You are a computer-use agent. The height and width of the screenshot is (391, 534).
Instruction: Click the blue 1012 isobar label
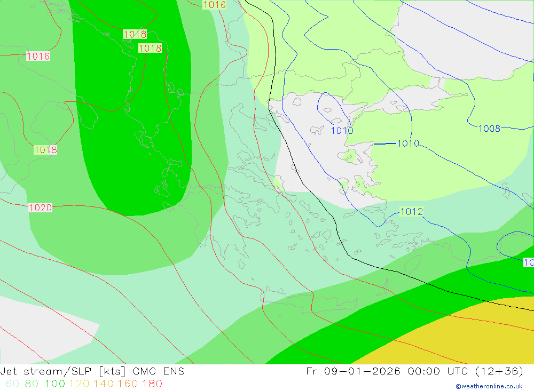pyautogui.click(x=411, y=212)
